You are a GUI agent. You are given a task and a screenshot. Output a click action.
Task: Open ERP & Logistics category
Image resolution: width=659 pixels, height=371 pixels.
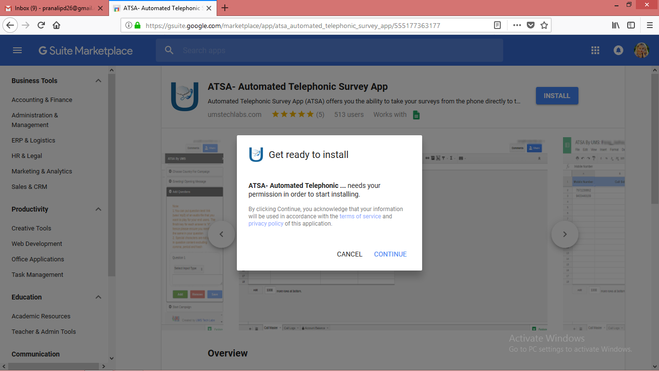point(33,141)
